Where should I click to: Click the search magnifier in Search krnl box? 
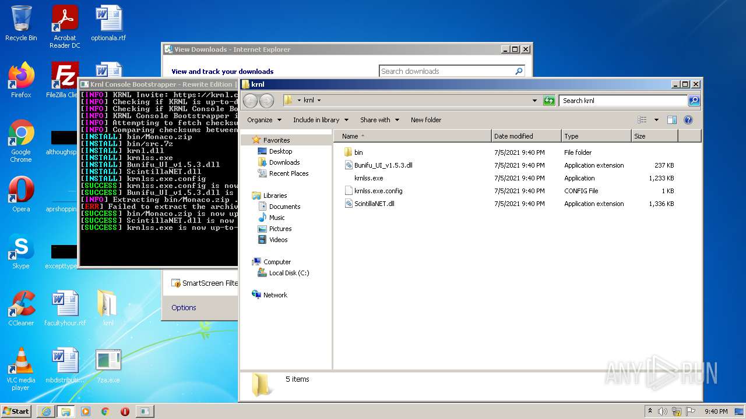tap(694, 101)
